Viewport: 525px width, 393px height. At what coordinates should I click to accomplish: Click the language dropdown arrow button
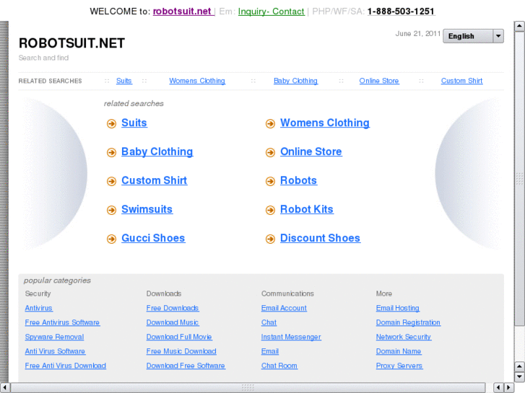tap(498, 36)
